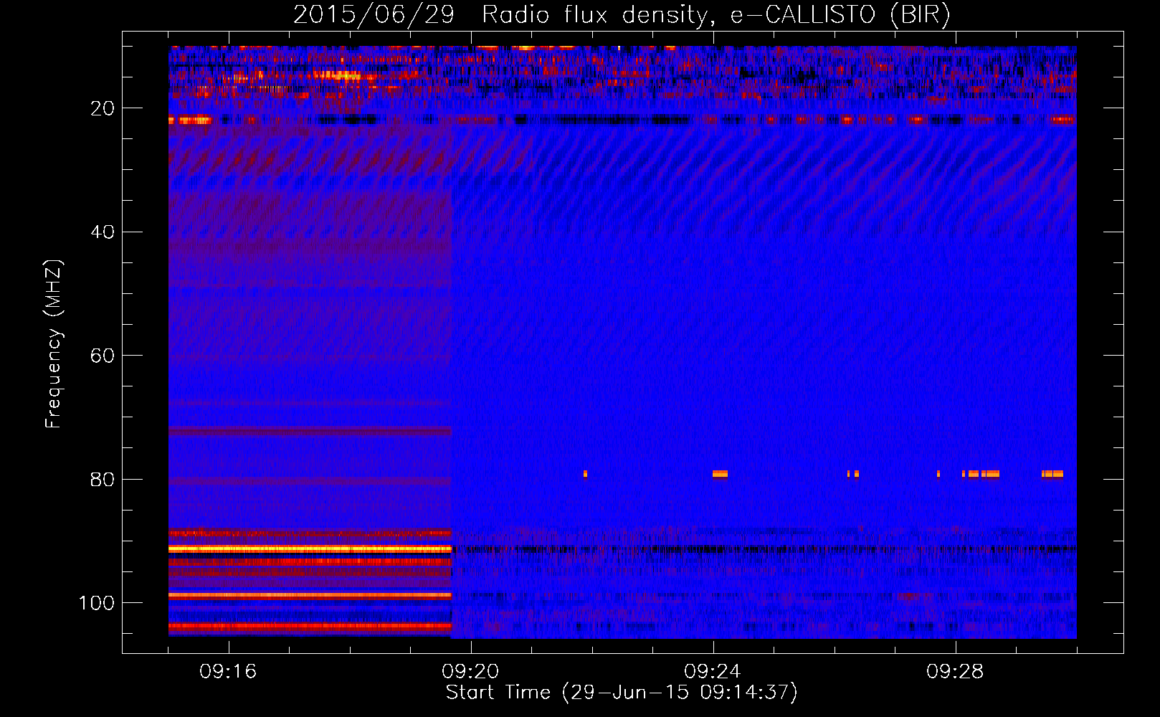Click the 09:28 time tick label
Screen dimensions: 1160x717
click(955, 672)
